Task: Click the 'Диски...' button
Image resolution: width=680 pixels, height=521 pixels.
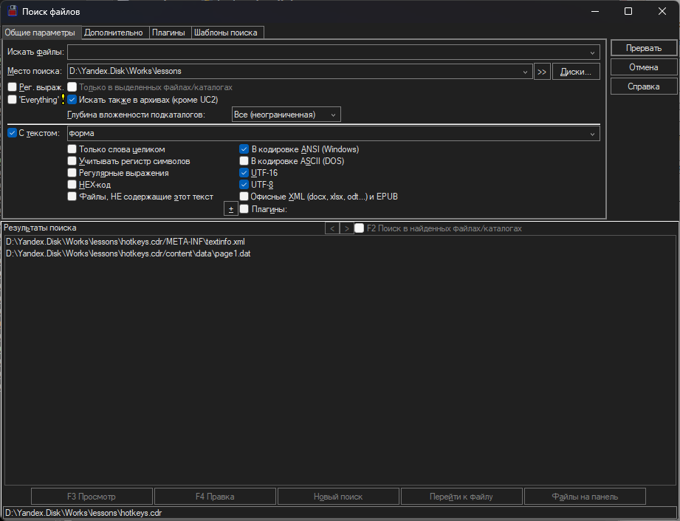Action: (576, 72)
